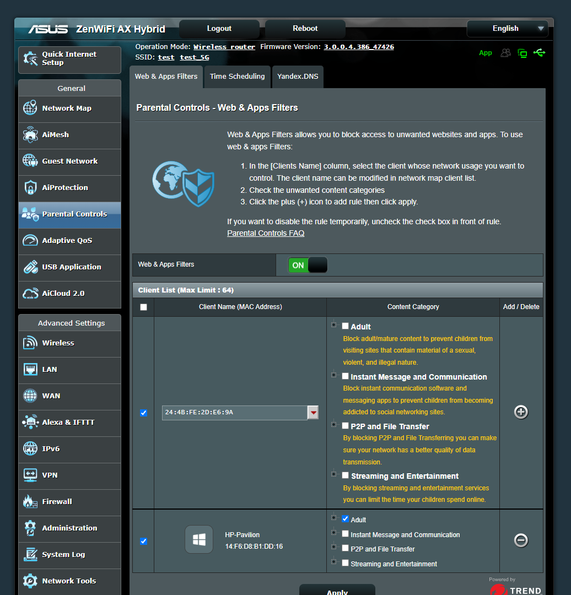The image size is (571, 595).
Task: Switch to the Time Scheduling tab
Action: coord(237,77)
